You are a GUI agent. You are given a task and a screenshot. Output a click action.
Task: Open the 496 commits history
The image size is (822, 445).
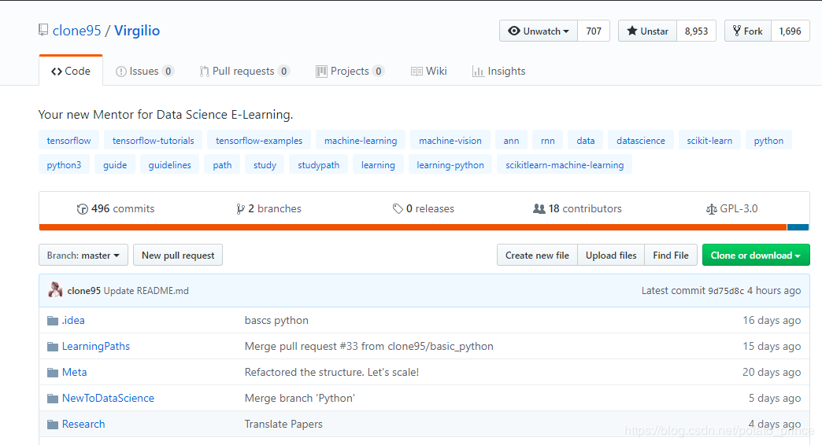point(116,208)
